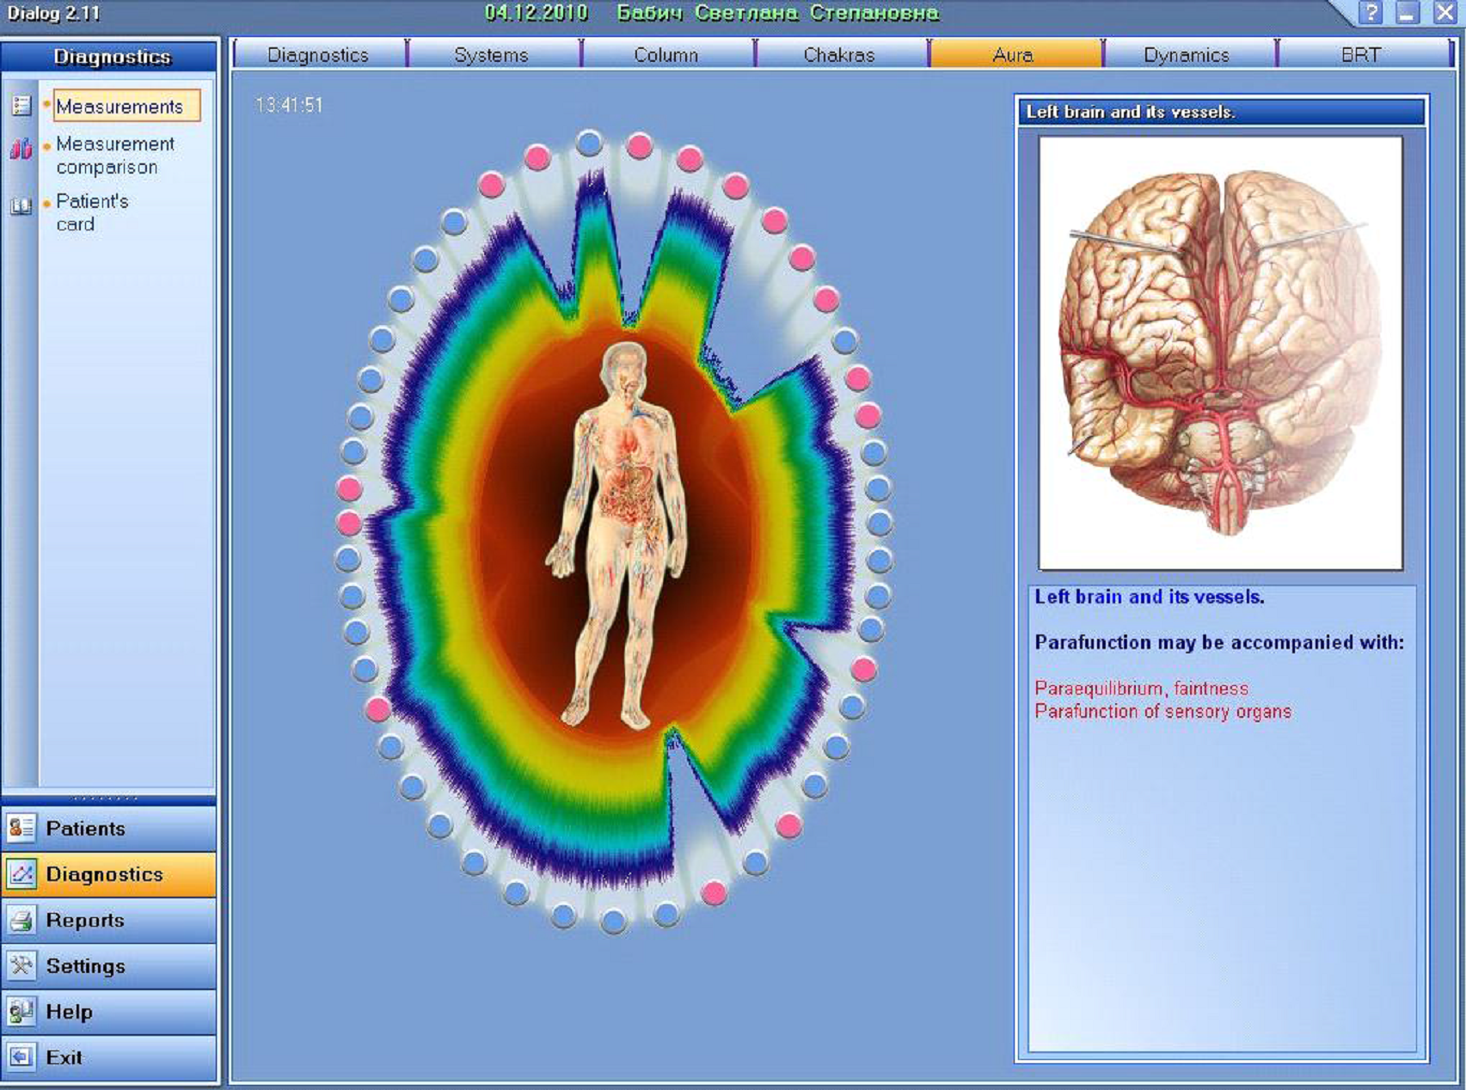Image resolution: width=1466 pixels, height=1090 pixels.
Task: Open the Chakras tab
Action: [x=840, y=55]
